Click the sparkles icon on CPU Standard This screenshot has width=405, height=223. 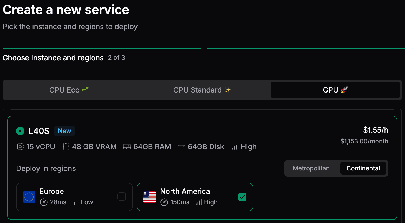[227, 90]
